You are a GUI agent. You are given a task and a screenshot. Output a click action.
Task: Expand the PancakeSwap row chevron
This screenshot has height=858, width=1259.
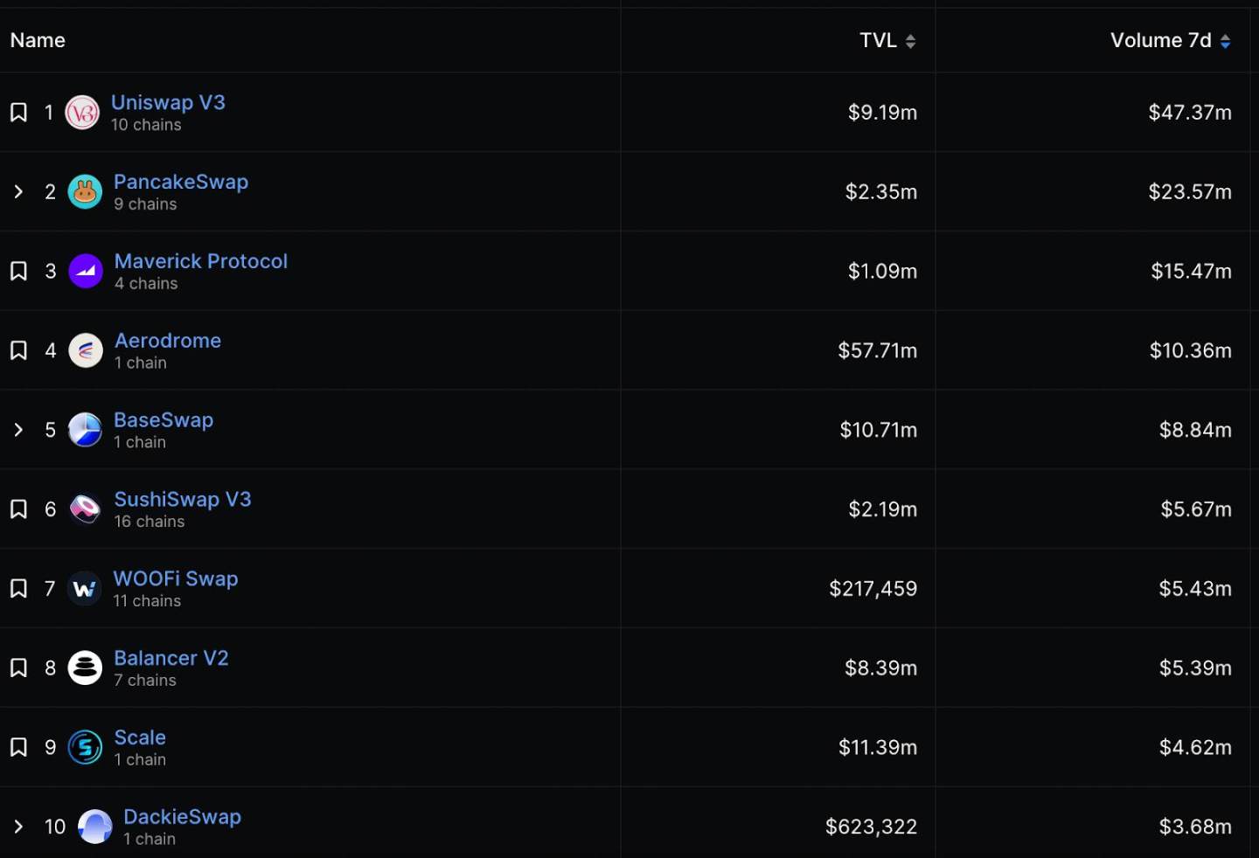pos(18,191)
